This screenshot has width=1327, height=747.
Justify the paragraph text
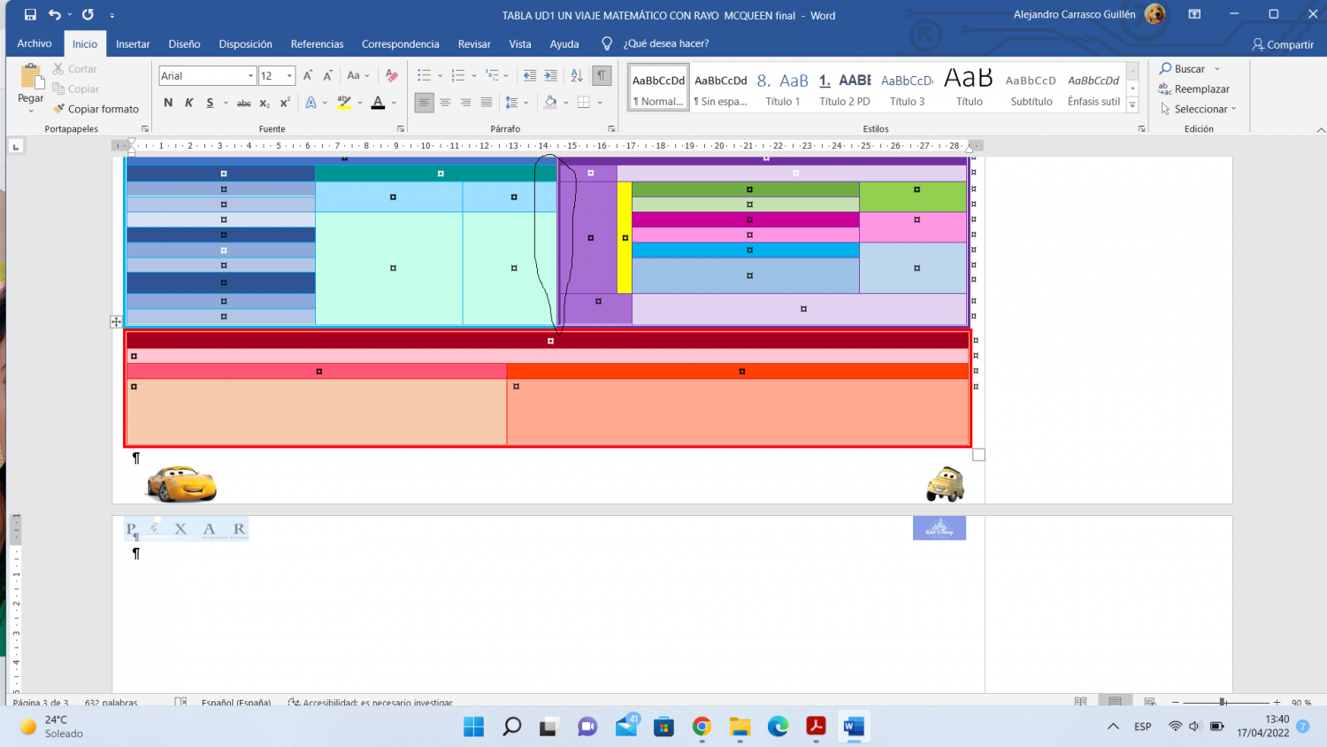(x=487, y=103)
